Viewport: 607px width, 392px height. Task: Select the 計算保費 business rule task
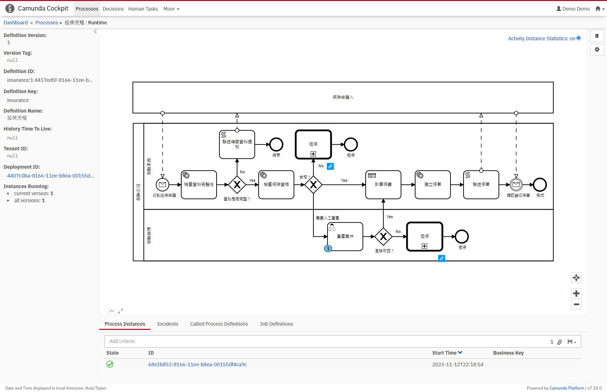(x=383, y=185)
